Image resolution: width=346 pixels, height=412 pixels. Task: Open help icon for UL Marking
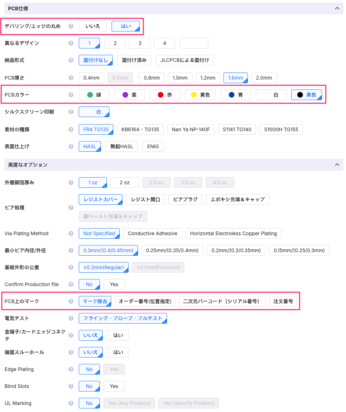[71, 403]
